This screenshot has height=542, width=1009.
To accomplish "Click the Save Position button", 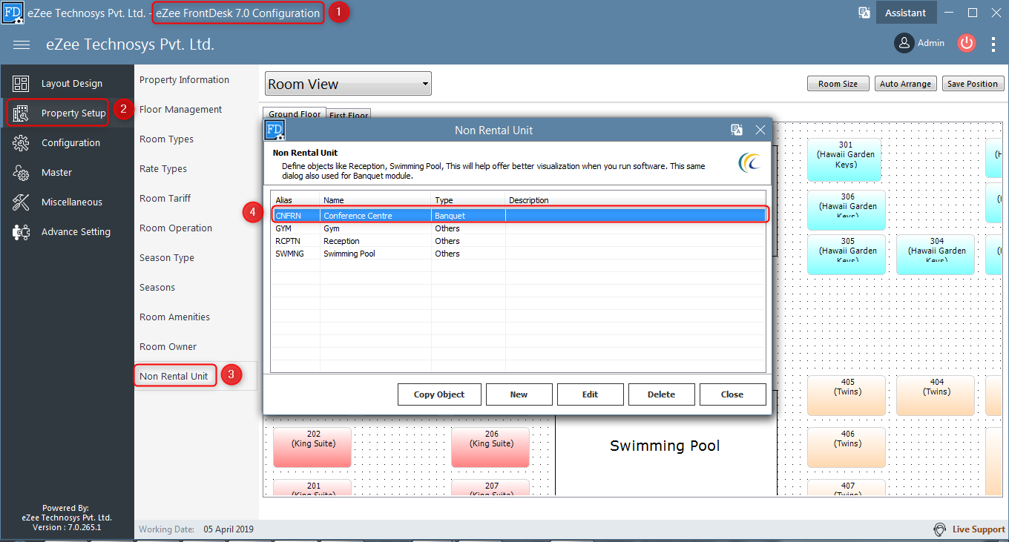I will pos(973,84).
